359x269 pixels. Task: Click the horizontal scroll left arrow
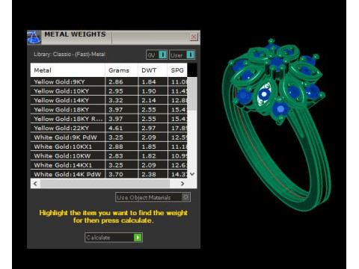(35, 184)
